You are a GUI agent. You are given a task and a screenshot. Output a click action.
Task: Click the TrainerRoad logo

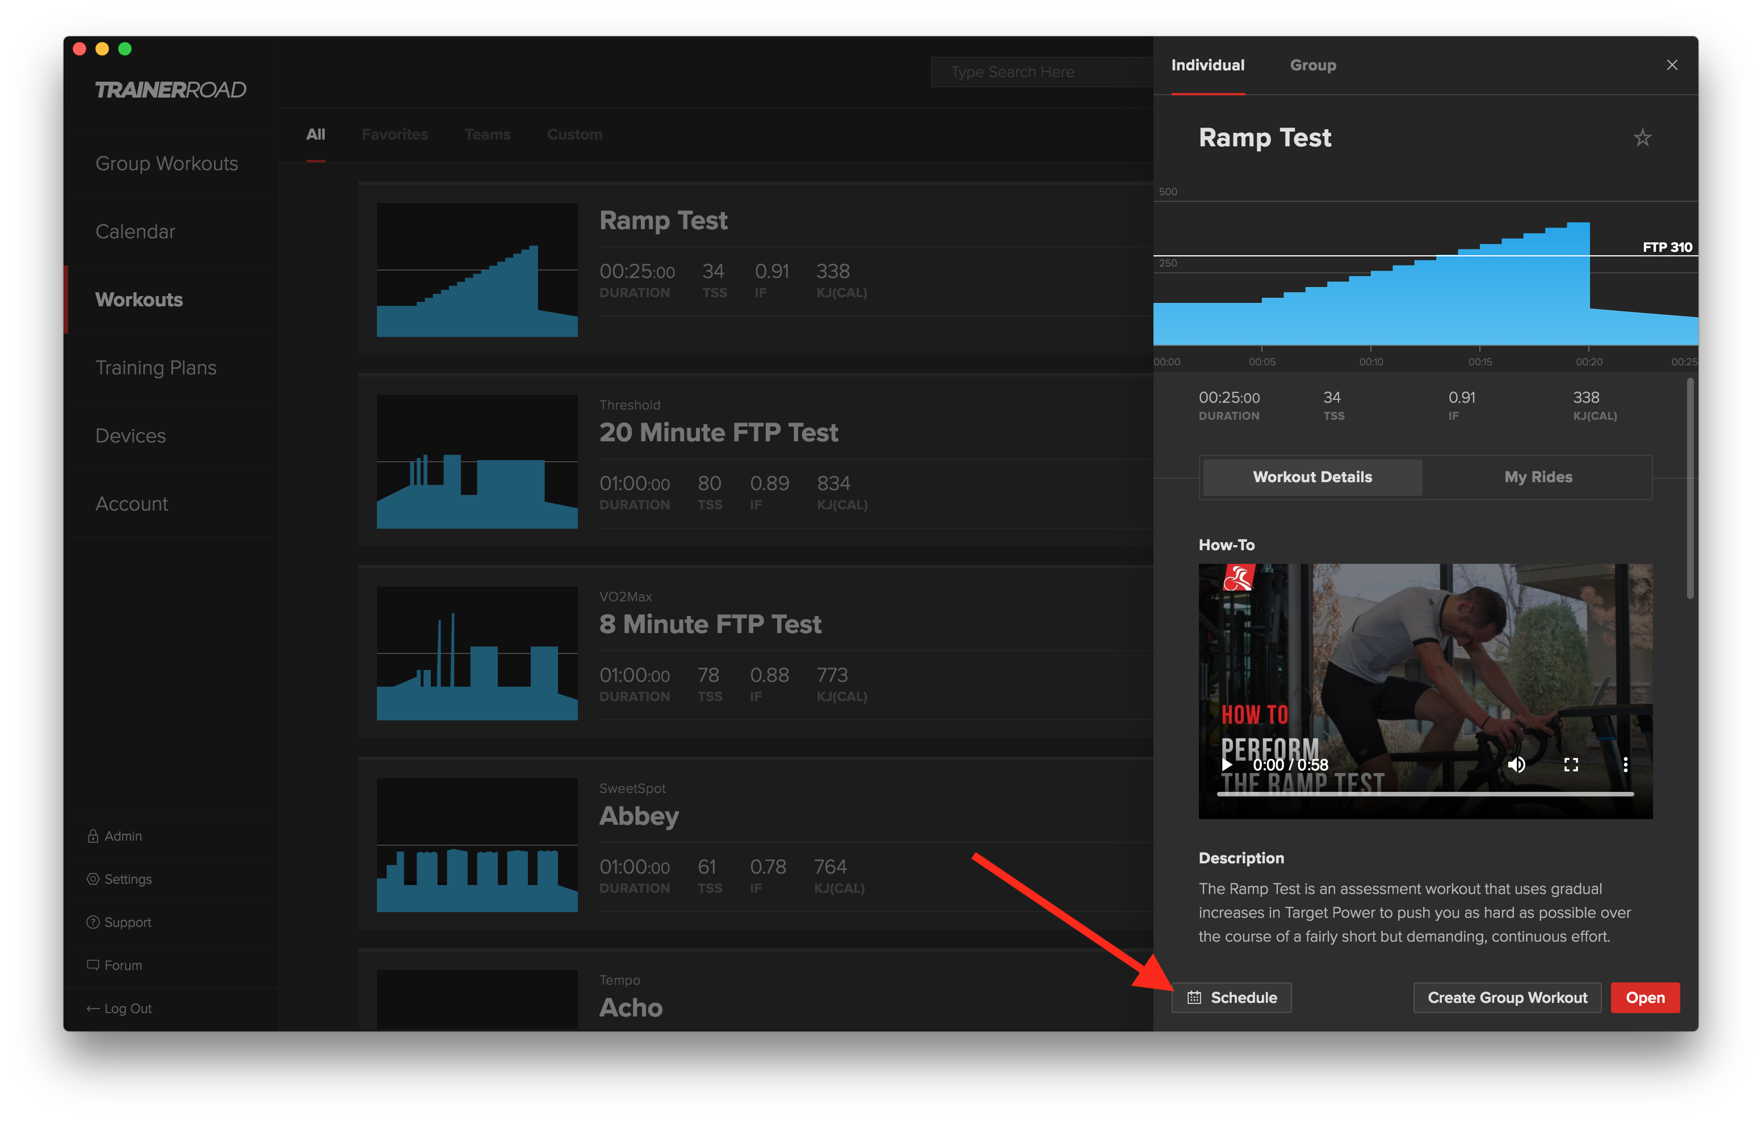click(x=170, y=90)
